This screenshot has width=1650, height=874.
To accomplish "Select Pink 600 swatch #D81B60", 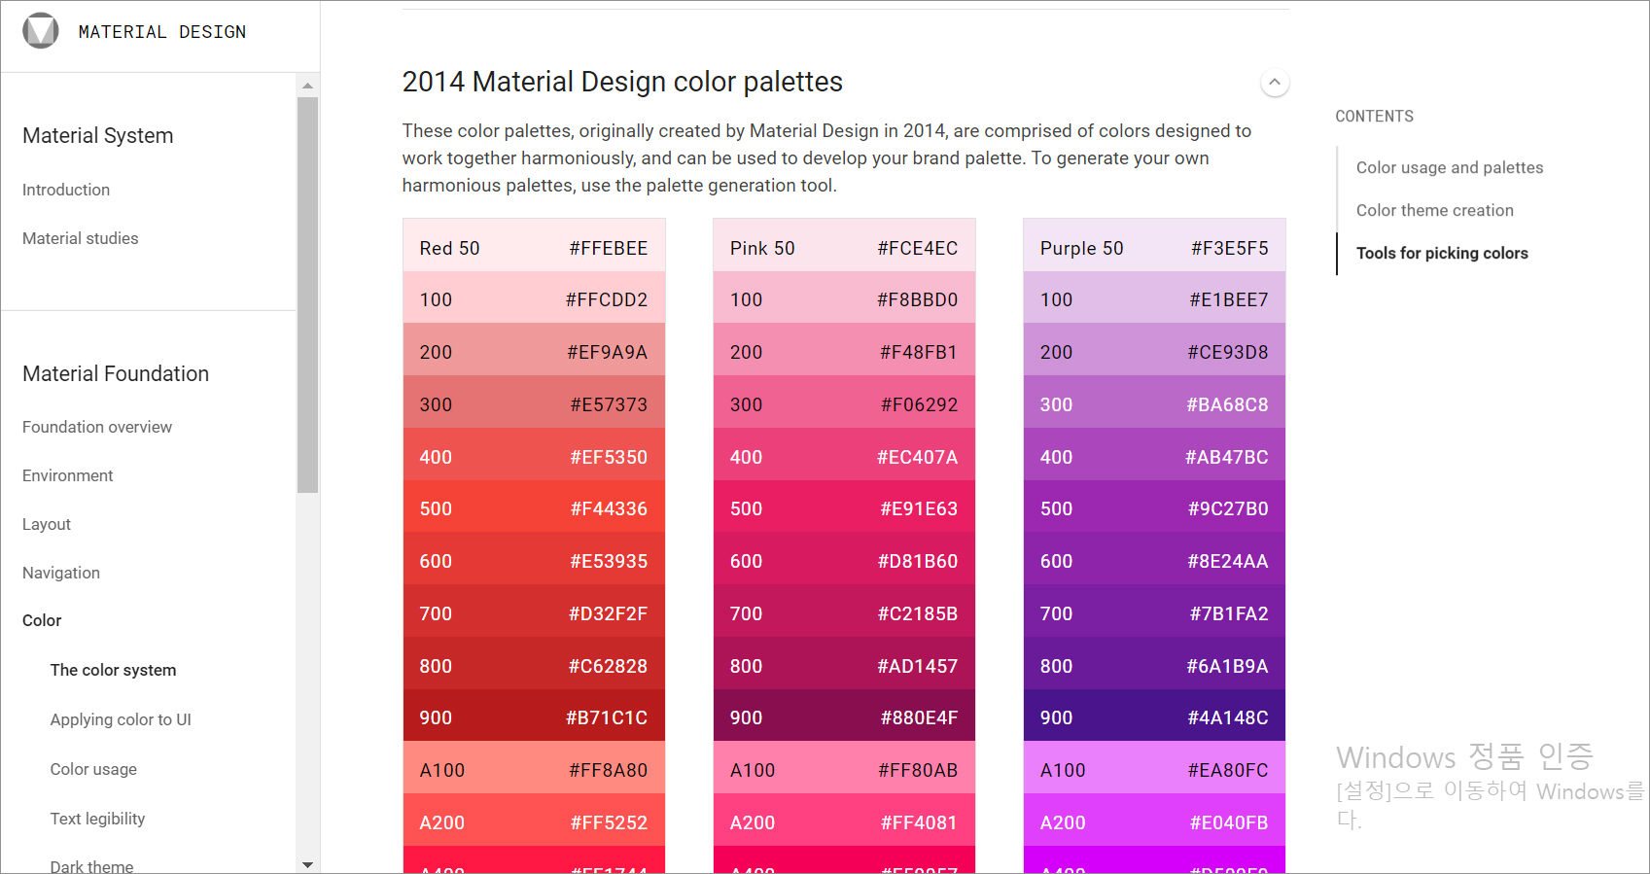I will pyautogui.click(x=844, y=559).
